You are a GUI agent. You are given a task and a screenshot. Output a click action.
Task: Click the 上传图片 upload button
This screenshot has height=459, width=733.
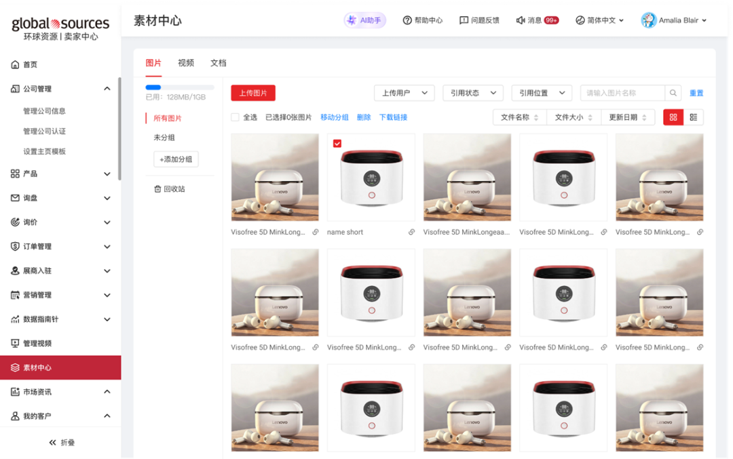click(253, 93)
